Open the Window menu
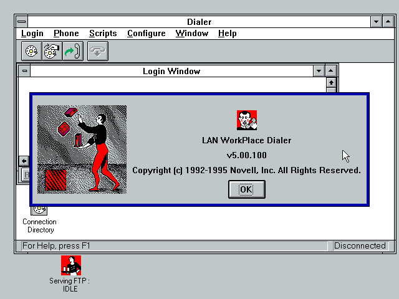399x299 pixels. [x=192, y=33]
